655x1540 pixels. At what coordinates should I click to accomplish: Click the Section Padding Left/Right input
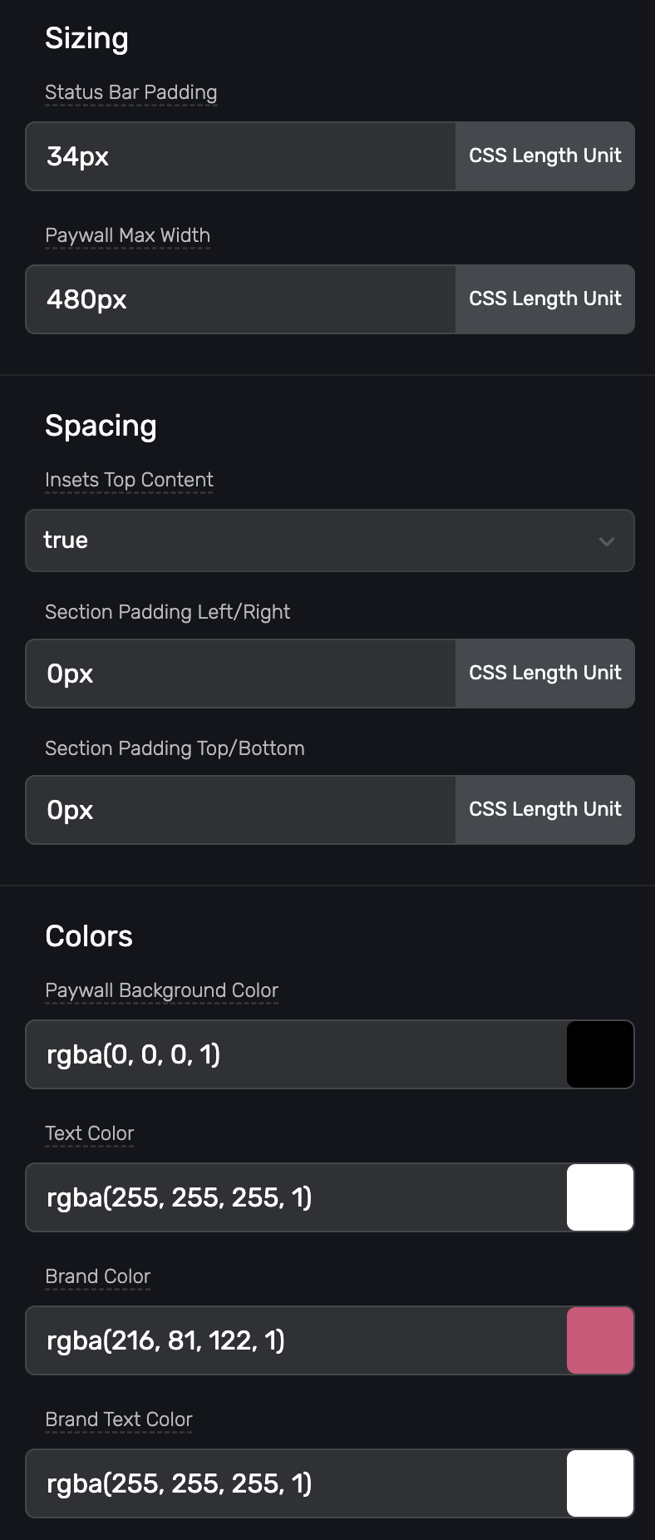pos(240,674)
